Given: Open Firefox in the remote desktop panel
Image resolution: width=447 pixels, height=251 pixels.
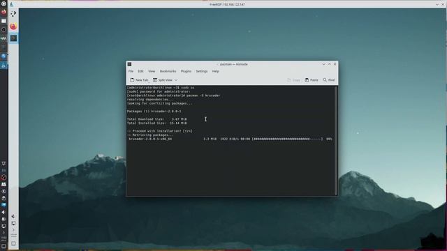Looking at the screenshot, I should click(13, 26).
